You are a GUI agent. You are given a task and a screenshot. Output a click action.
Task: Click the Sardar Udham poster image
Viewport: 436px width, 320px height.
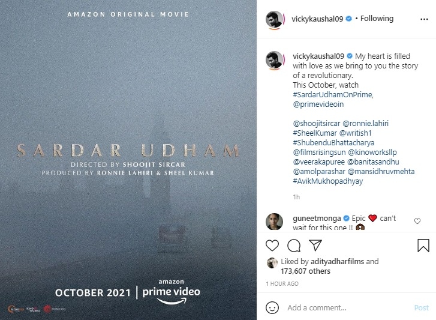tap(128, 160)
